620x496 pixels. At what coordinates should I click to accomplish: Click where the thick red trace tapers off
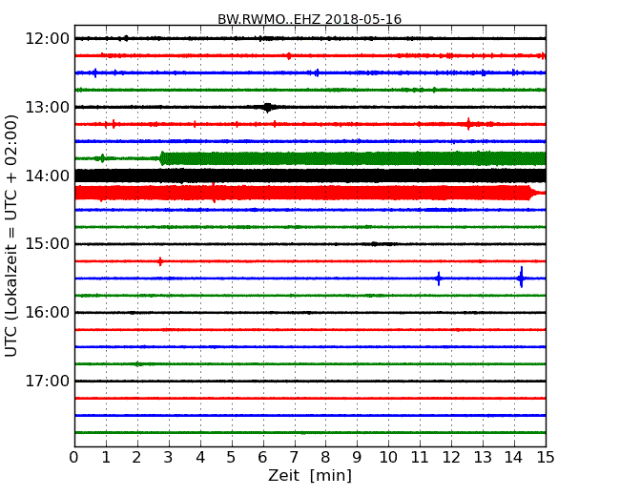tap(536, 193)
